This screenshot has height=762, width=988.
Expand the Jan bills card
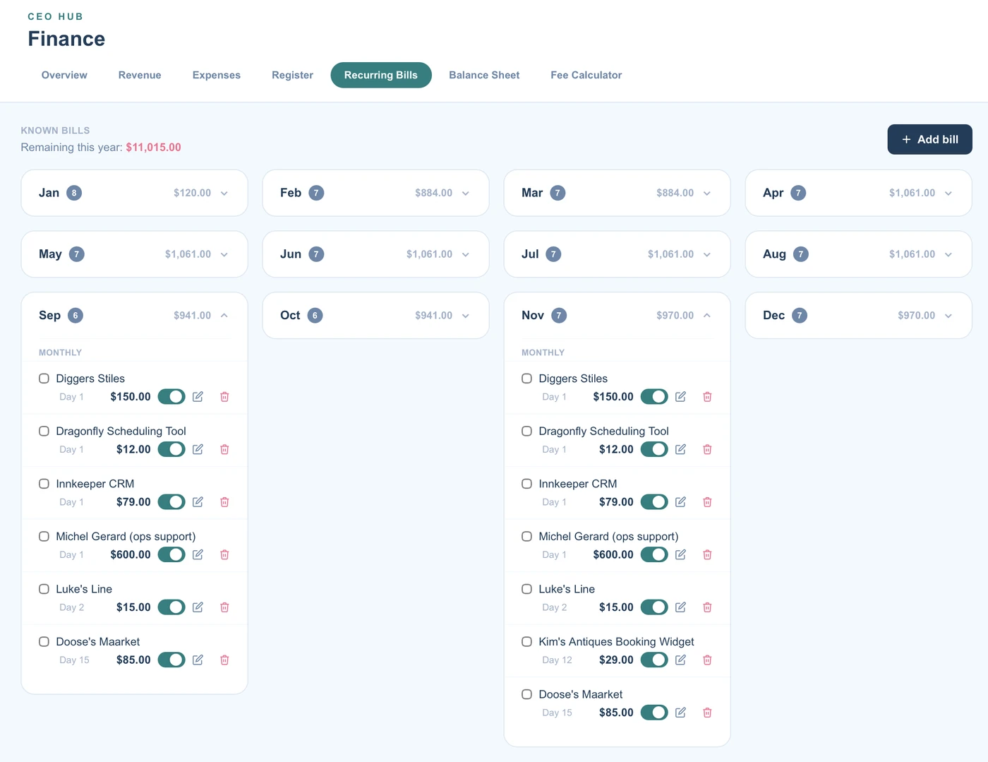[x=134, y=193]
